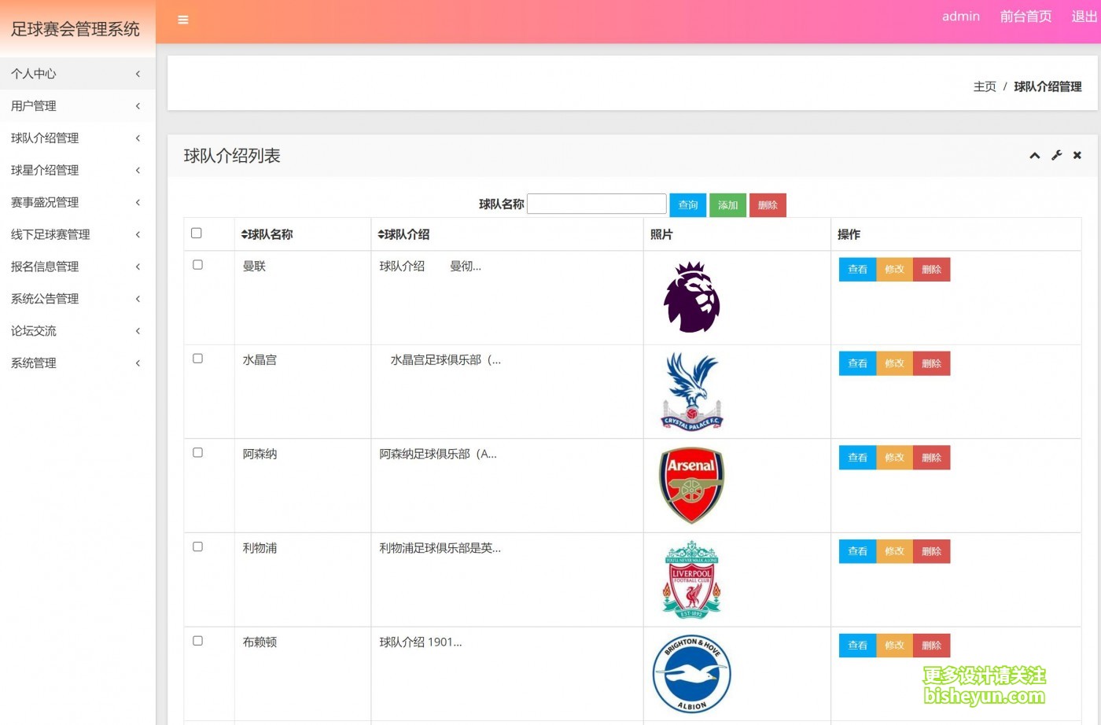Click the 水晶宫足球俱乐部 description text

pyautogui.click(x=445, y=360)
